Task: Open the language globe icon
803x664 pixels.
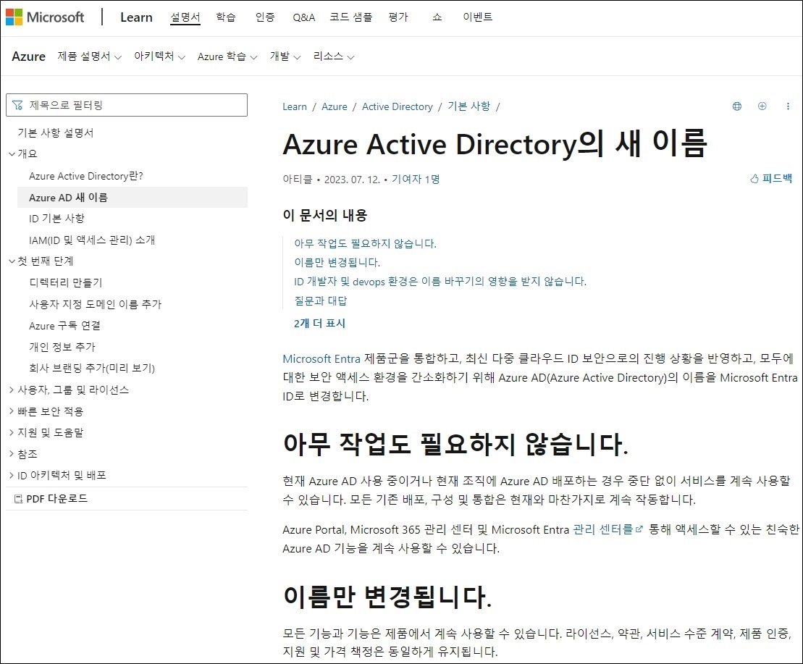Action: (737, 106)
